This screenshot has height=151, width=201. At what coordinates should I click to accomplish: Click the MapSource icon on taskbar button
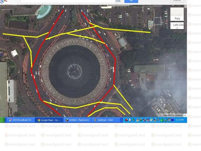[67, 120]
